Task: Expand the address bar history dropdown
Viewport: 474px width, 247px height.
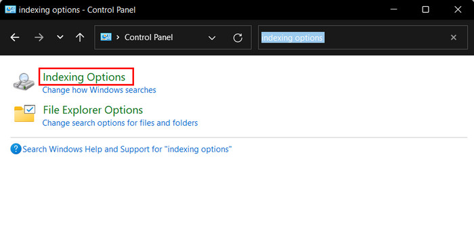Action: 212,38
